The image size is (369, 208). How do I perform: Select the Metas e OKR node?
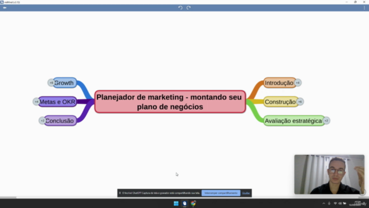pos(58,102)
